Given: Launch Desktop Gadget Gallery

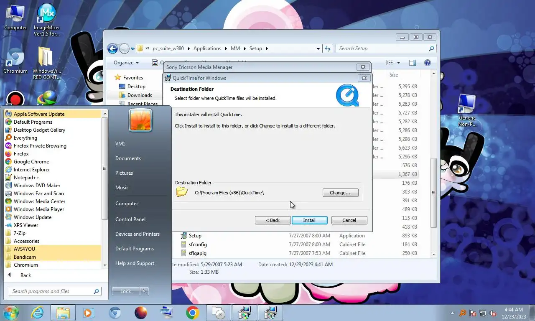Looking at the screenshot, I should pos(53,130).
